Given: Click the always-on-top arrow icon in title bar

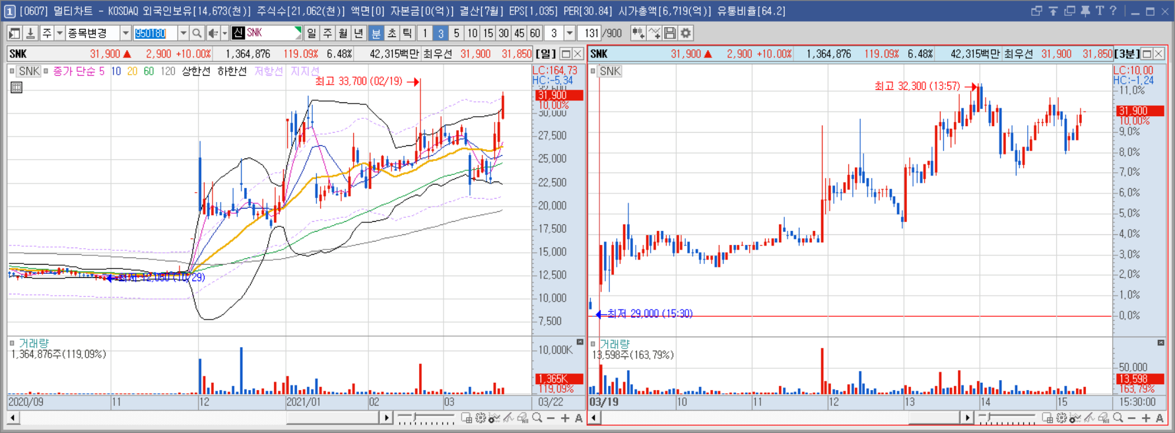Looking at the screenshot, I should (x=1053, y=11).
